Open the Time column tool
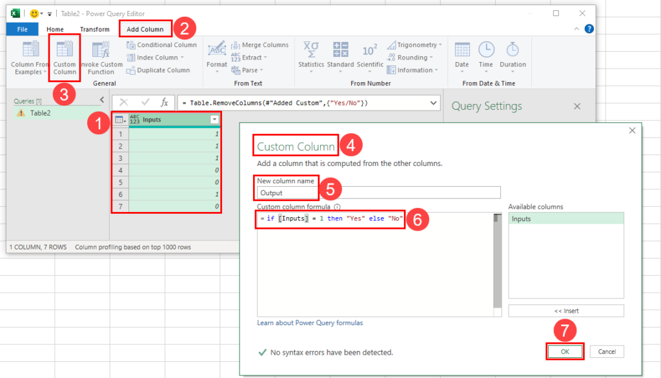 coord(486,57)
